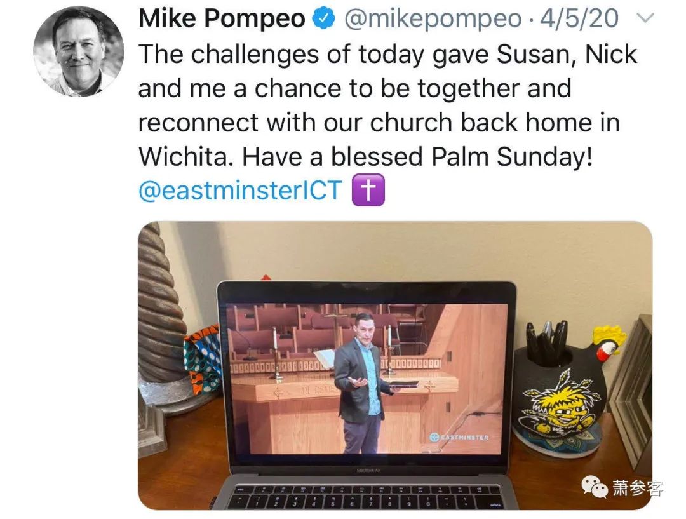Expand the tweet options chevron menu
This screenshot has height=519, width=686.
645,18
